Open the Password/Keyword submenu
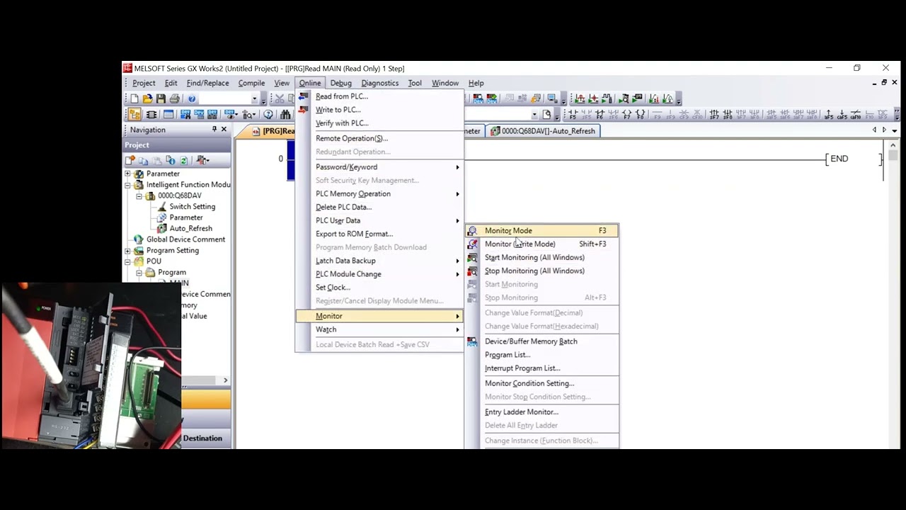906x510 pixels. click(380, 167)
